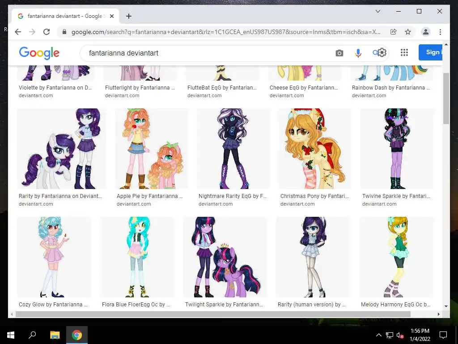Open the Chrome profile avatar

click(426, 32)
